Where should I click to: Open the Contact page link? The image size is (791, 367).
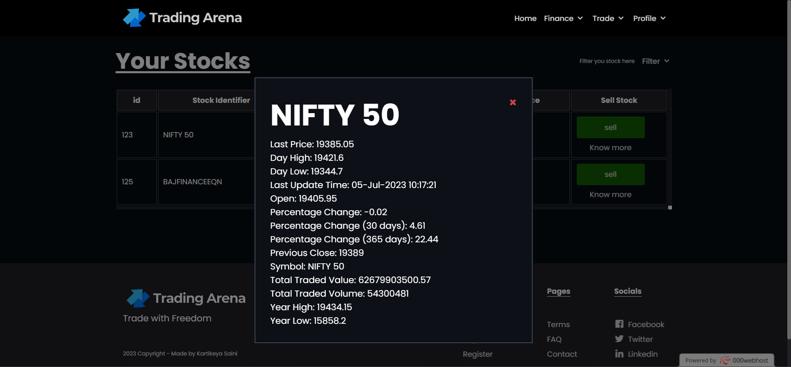(x=562, y=354)
